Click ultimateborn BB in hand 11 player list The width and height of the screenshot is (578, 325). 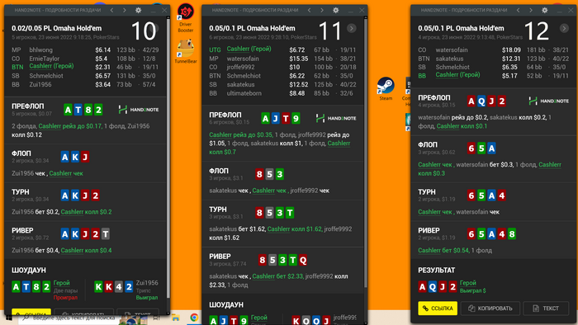(244, 93)
